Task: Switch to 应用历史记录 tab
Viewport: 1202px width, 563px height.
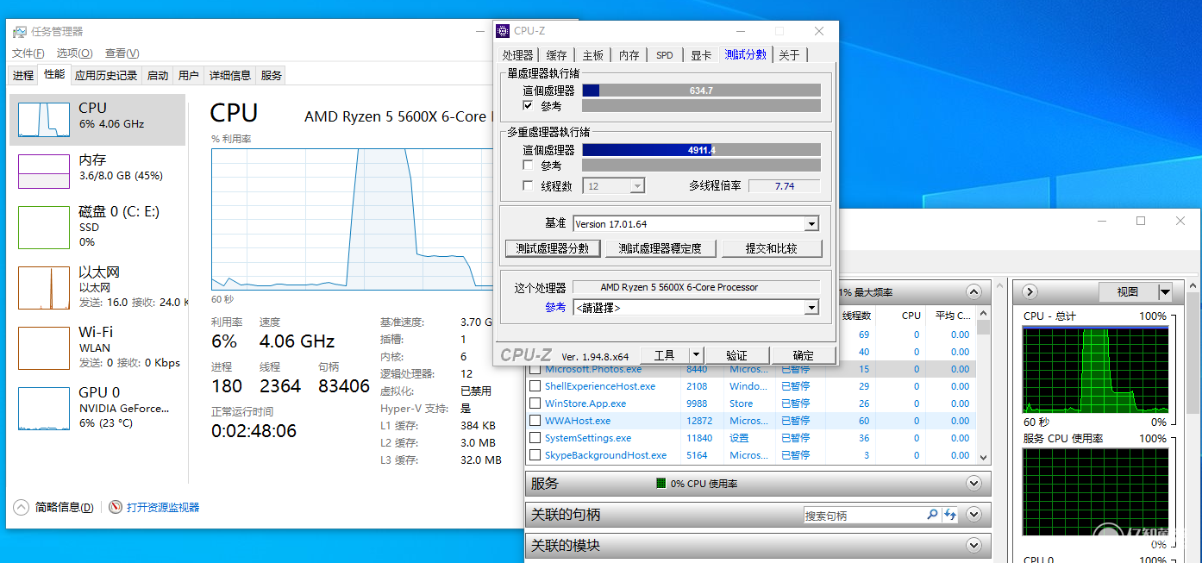Action: [x=106, y=75]
